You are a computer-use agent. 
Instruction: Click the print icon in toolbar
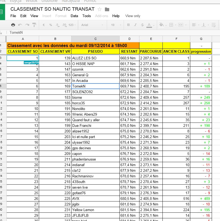pyautogui.click(x=13, y=25)
